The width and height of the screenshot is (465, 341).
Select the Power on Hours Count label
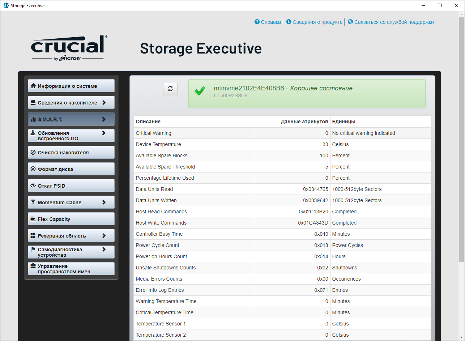tap(161, 256)
